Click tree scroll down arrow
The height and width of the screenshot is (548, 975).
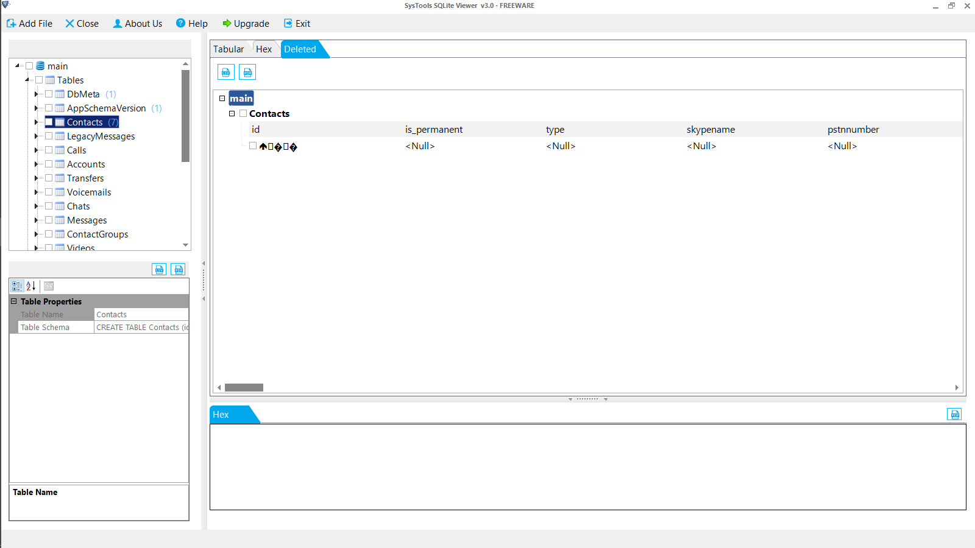pos(185,245)
